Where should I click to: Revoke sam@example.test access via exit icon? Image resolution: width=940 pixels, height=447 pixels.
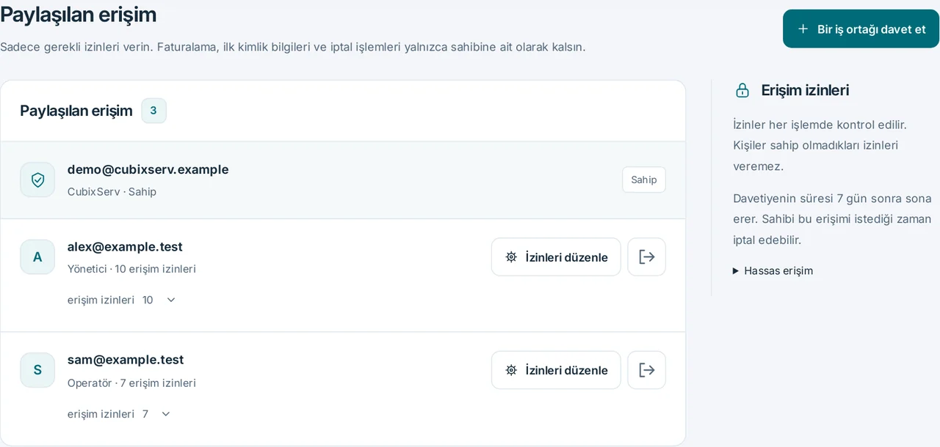point(647,370)
